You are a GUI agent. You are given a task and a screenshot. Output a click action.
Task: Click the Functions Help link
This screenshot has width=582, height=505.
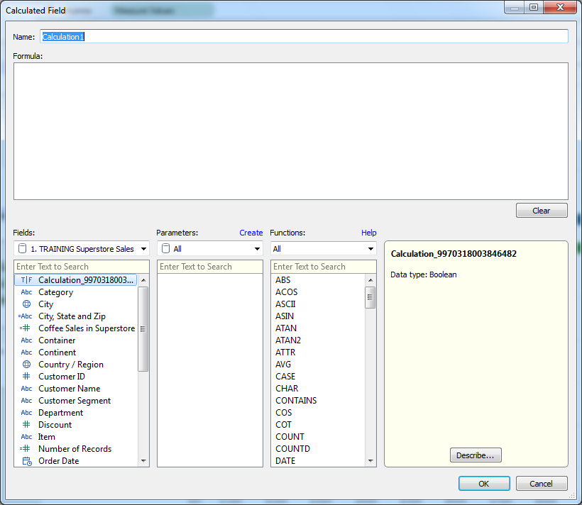point(369,233)
